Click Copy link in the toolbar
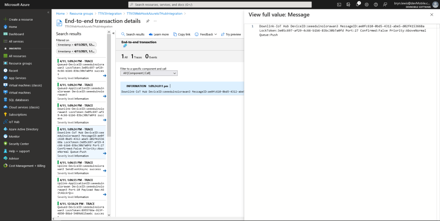Image resolution: width=440 pixels, height=221 pixels. (x=182, y=34)
